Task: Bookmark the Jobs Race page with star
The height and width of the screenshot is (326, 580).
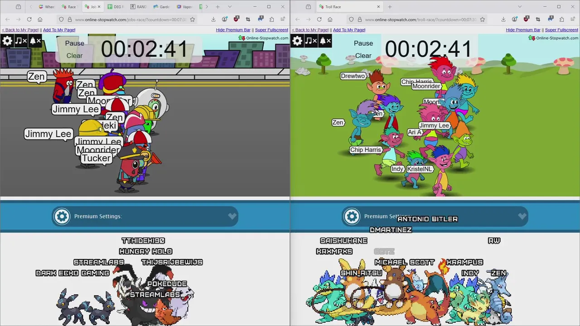Action: [x=193, y=19]
